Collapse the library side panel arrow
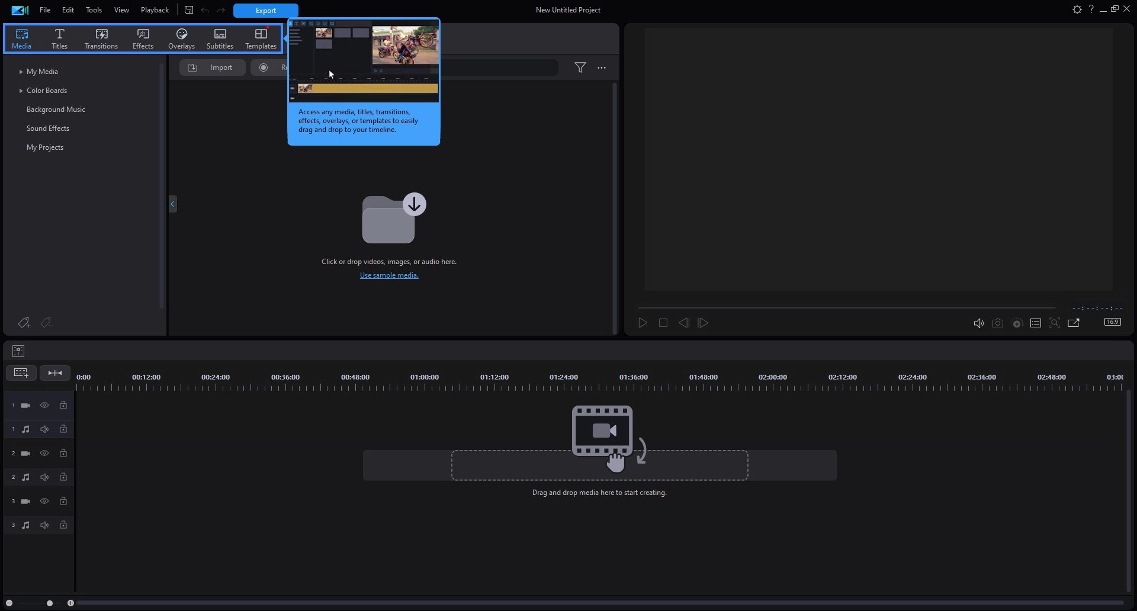 point(172,204)
